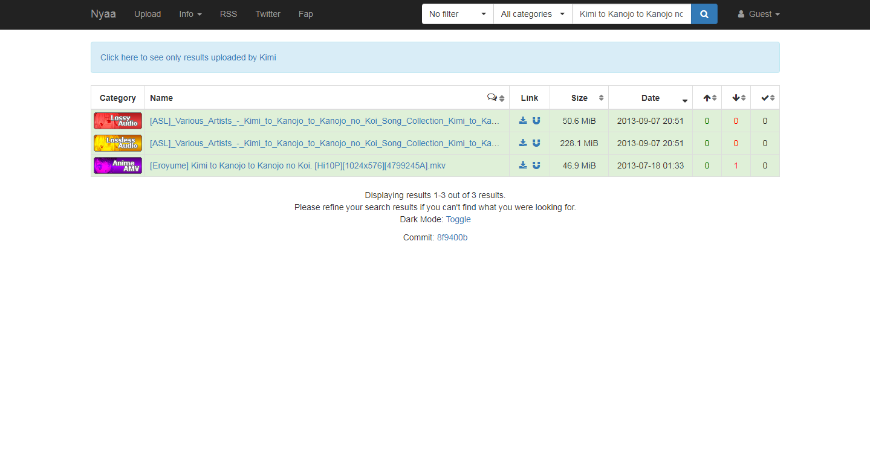The image size is (870, 462).
Task: Focus the search text field
Action: pos(631,14)
